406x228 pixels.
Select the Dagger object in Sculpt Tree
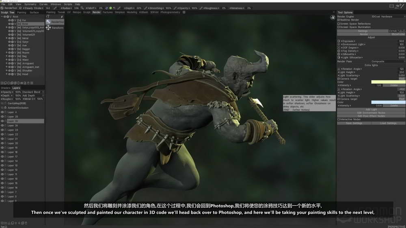[26, 49]
